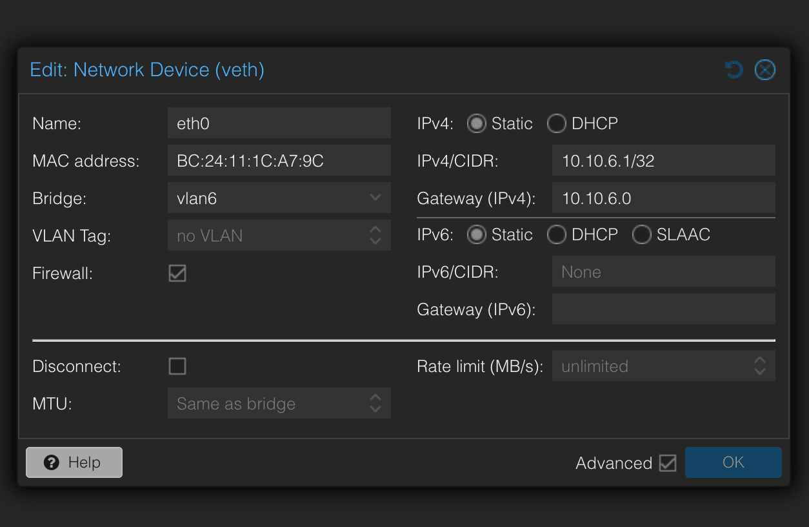Click the question mark icon on Help button

[x=52, y=462]
